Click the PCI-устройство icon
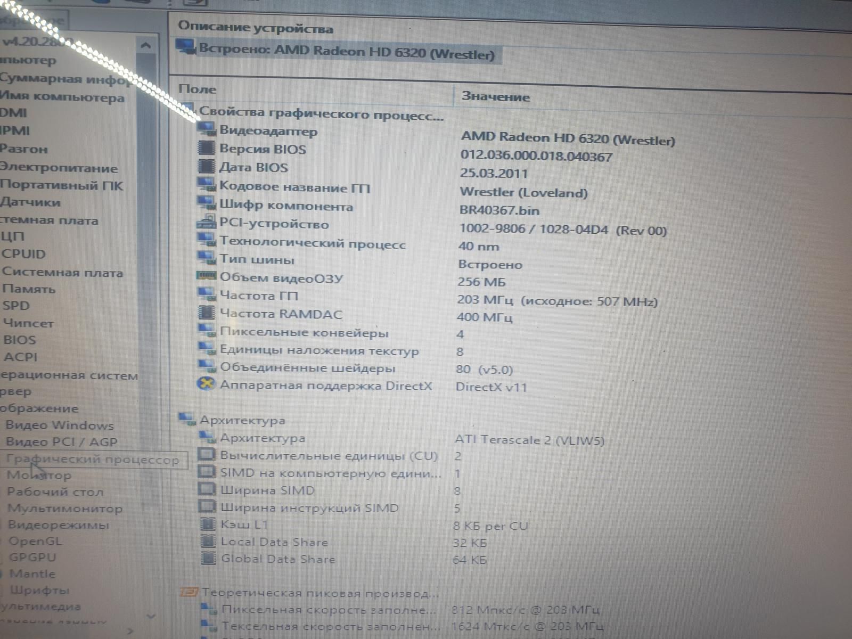This screenshot has width=852, height=639. point(206,222)
